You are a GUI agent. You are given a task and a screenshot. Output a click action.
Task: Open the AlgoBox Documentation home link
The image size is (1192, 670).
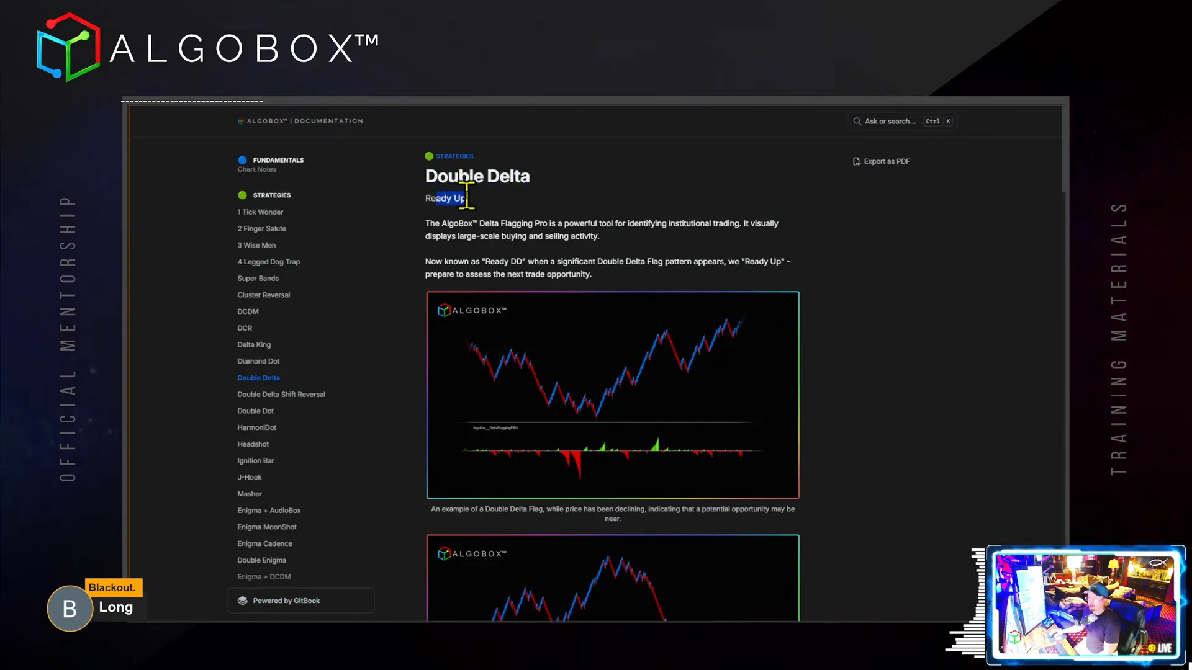pyautogui.click(x=300, y=122)
